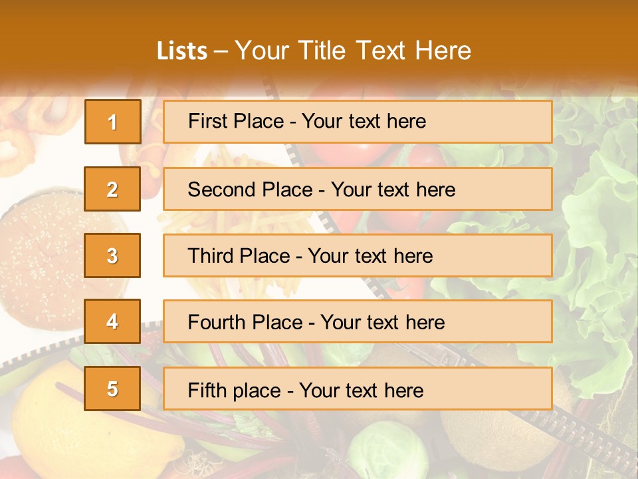Click the green brussels sprout at bottom
The image size is (638, 479).
pos(385,452)
